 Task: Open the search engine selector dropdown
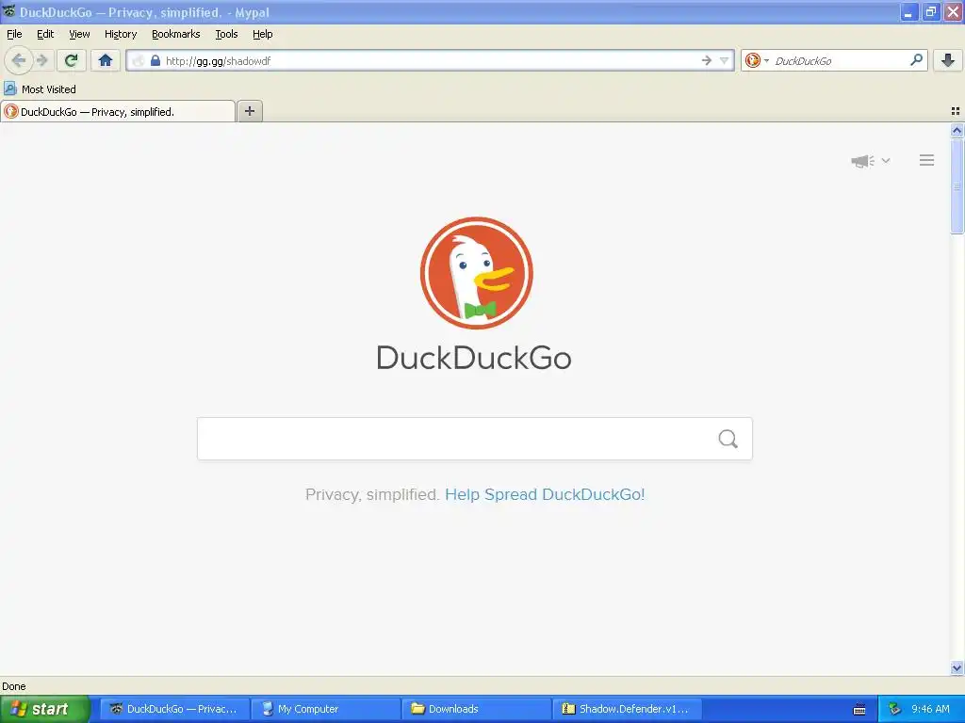point(757,60)
